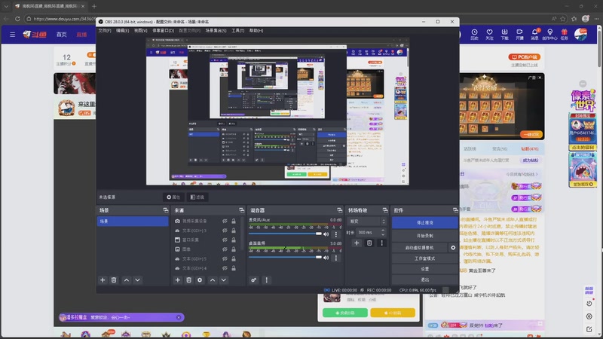Open source properties gear in Sources panel
The image size is (603, 339).
coord(200,279)
